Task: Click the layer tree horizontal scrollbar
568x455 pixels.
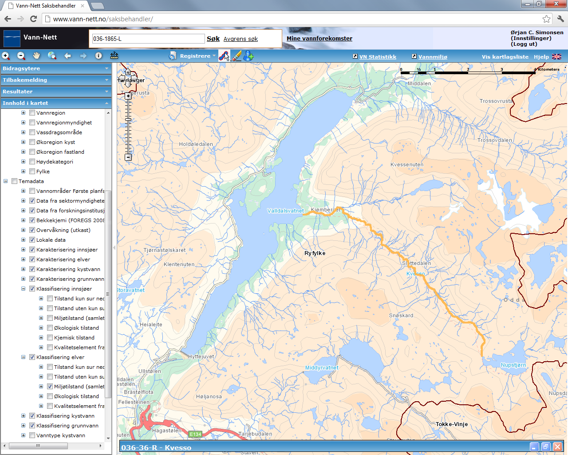Action: (38, 446)
